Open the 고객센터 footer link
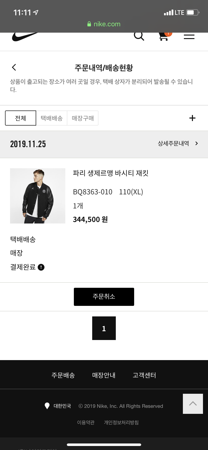This screenshot has width=208, height=450. (144, 375)
